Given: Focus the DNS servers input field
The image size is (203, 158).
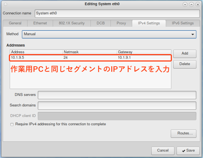Looking at the screenshot, I should [117, 95].
